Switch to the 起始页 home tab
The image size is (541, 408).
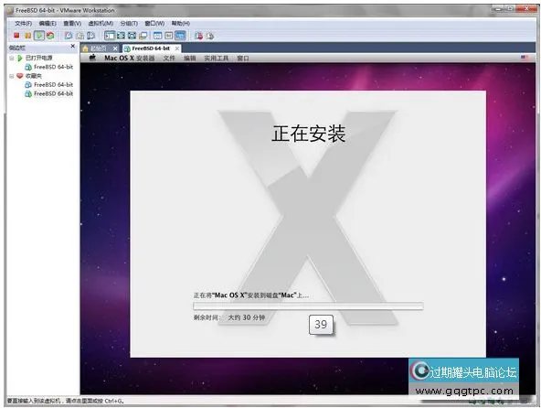pos(99,48)
